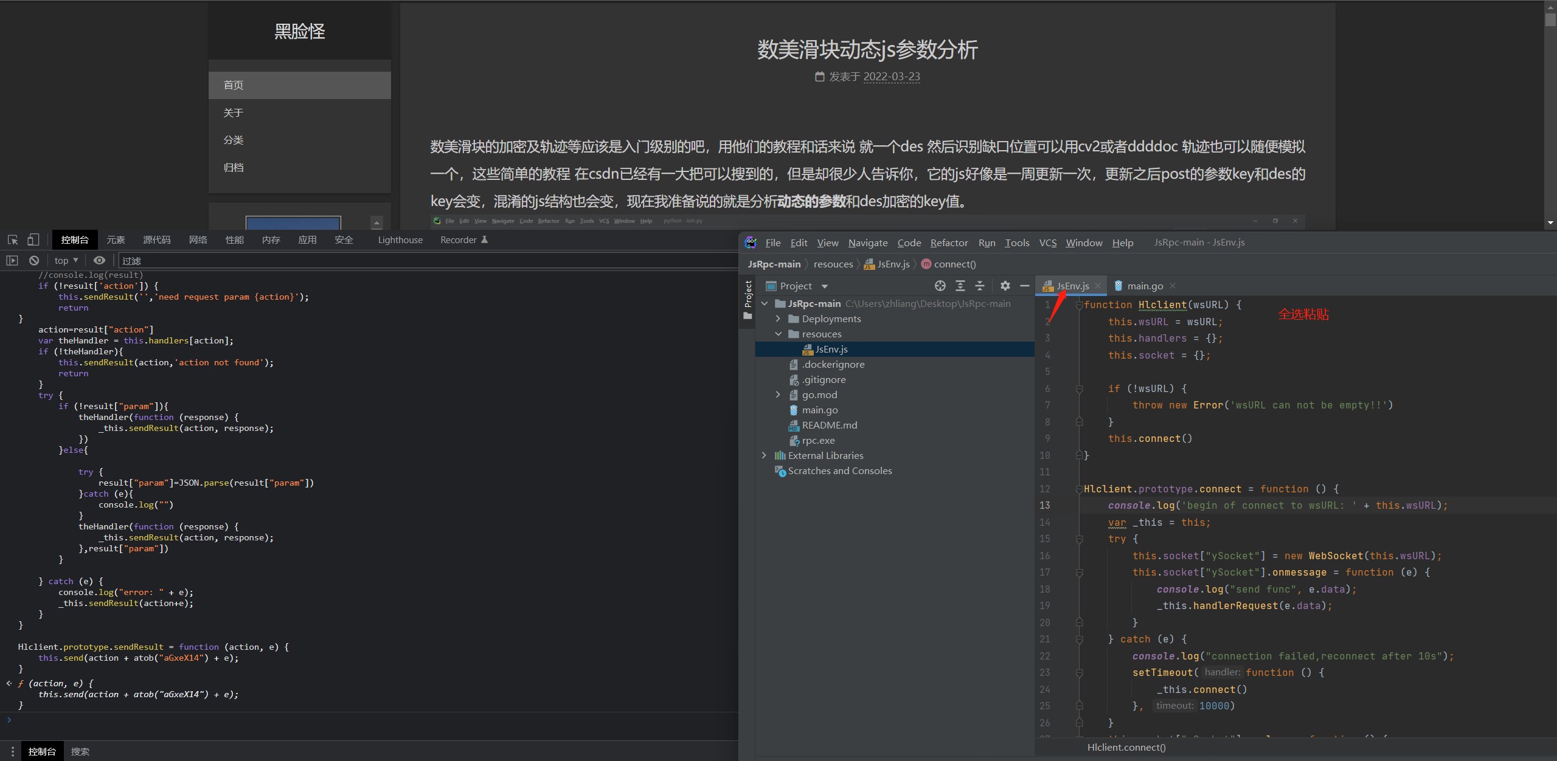Image resolution: width=1557 pixels, height=761 pixels.
Task: Switch to the main.go editor tab
Action: point(1144,286)
